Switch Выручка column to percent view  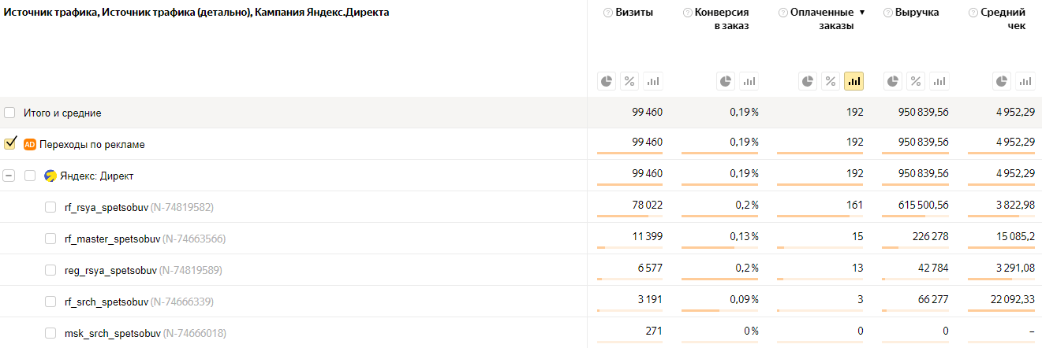pos(915,81)
